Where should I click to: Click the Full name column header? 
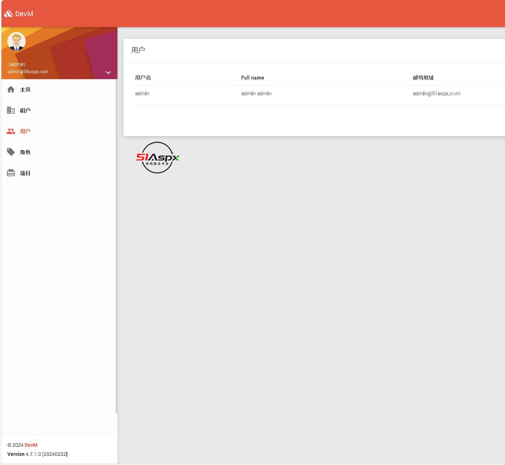click(252, 78)
